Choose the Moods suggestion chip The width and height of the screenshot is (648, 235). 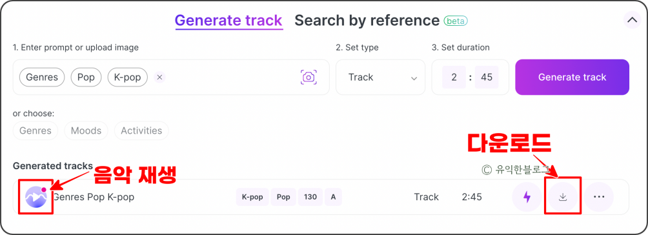click(86, 131)
